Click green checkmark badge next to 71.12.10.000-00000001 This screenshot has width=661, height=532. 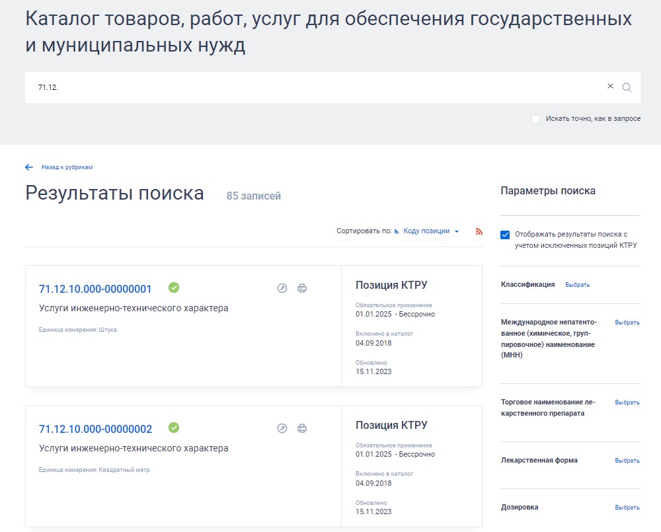click(174, 287)
